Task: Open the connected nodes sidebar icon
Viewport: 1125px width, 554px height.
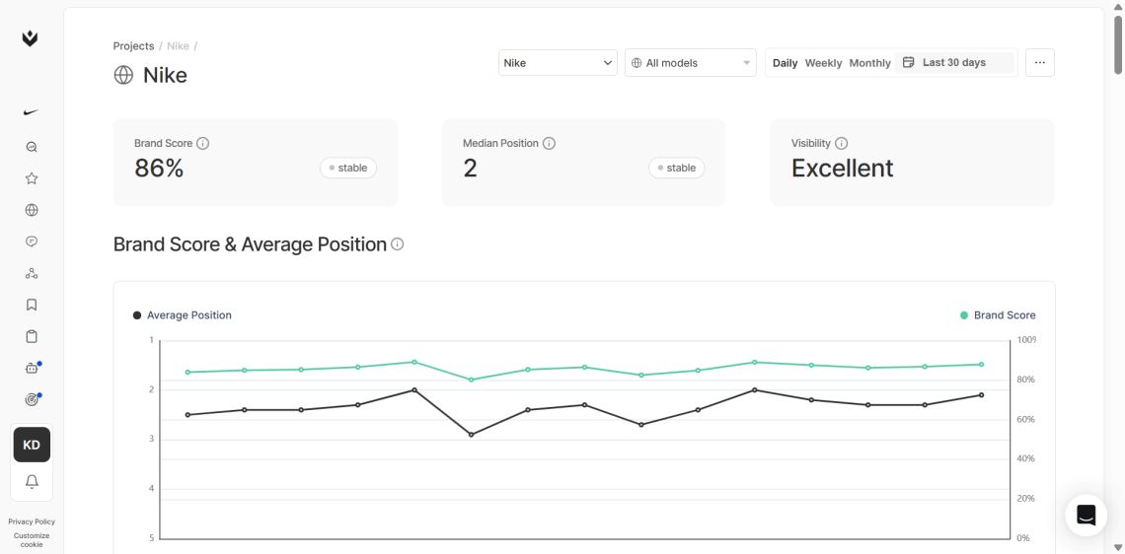Action: (x=32, y=273)
